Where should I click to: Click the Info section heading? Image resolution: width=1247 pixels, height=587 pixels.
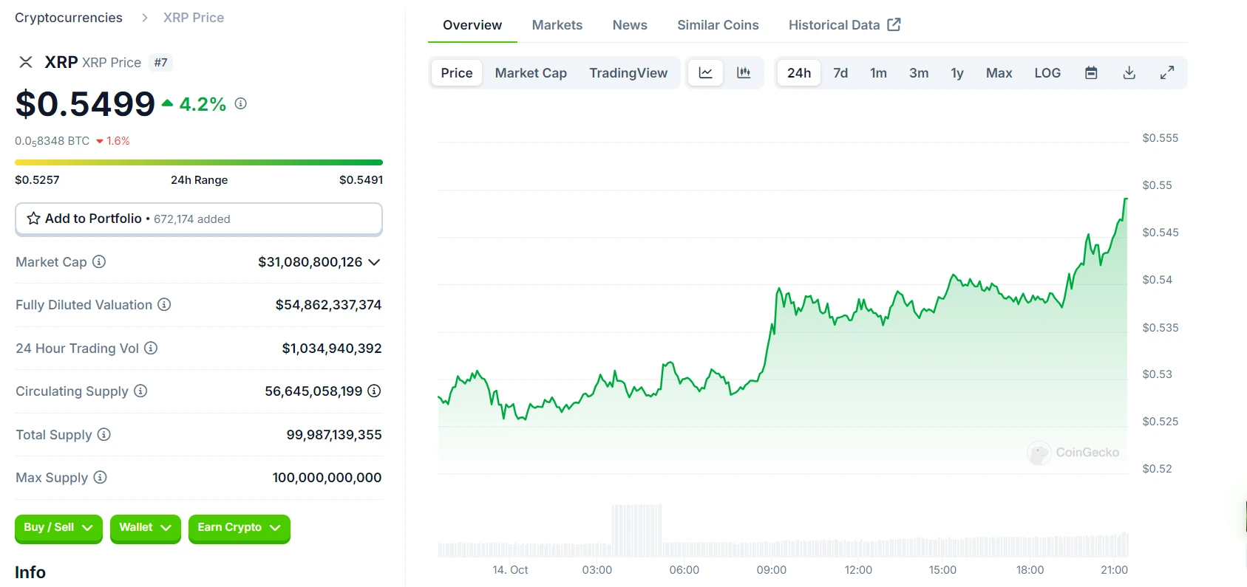point(30,572)
